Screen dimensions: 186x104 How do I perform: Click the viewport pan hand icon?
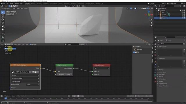coord(151,23)
